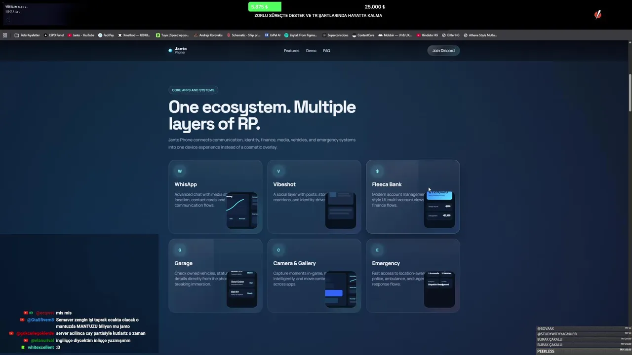Open the Fleeca Bank card title
632x355 pixels.
tap(387, 184)
